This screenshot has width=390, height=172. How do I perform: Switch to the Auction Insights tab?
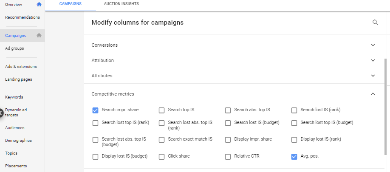coord(121,4)
